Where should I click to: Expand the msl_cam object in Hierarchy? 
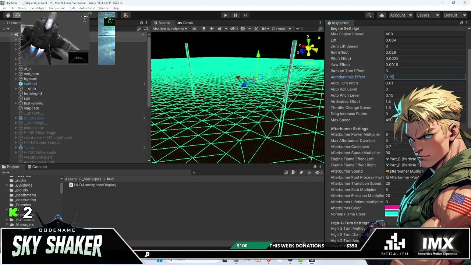click(17, 74)
